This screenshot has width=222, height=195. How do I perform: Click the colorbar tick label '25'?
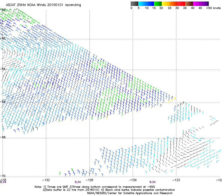tap(169, 8)
